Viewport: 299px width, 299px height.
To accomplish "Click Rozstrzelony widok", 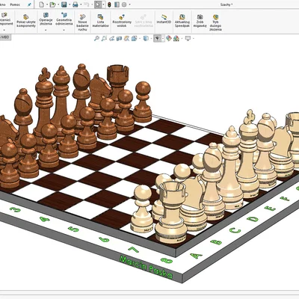I will (122, 20).
